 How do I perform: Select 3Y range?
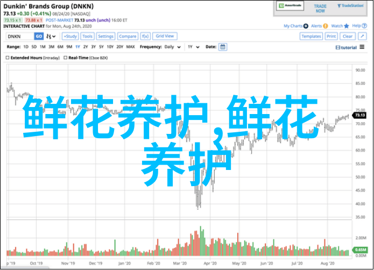(x=93, y=47)
